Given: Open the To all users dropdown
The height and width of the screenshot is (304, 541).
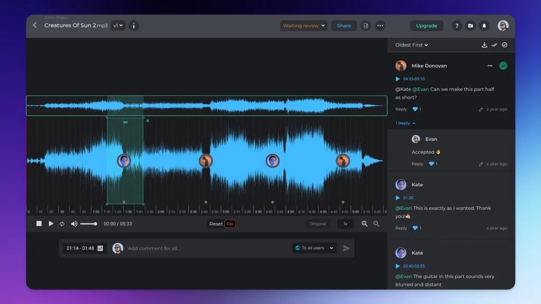Looking at the screenshot, I should coord(315,248).
